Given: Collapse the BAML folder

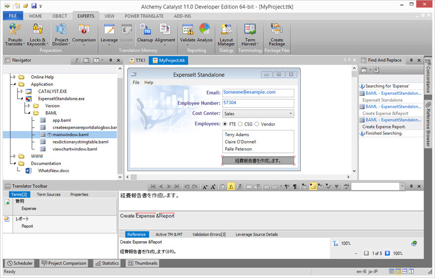Looking at the screenshot, I should (x=29, y=113).
